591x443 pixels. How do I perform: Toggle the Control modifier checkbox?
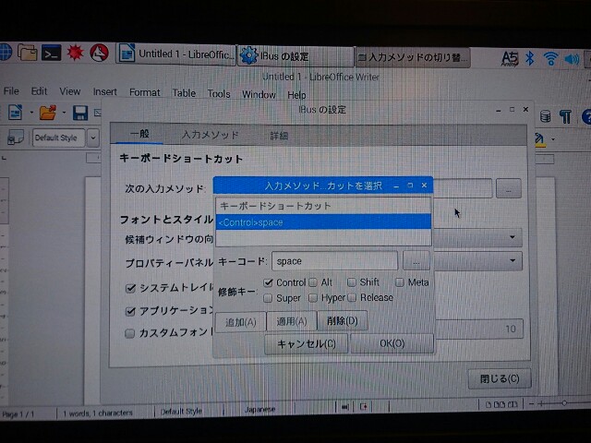(268, 282)
